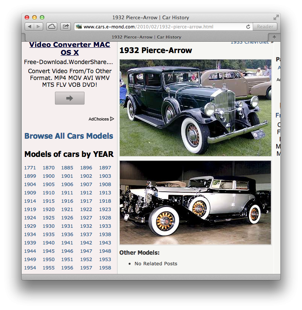Open the 1914 year link
Viewport: 302px width, 310px height.
point(30,201)
